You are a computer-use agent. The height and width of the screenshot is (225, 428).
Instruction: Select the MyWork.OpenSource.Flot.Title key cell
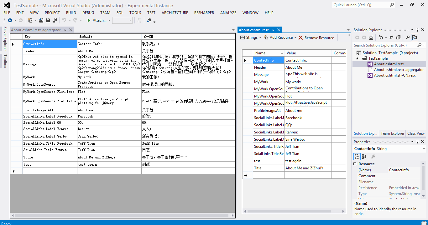[x=50, y=101]
